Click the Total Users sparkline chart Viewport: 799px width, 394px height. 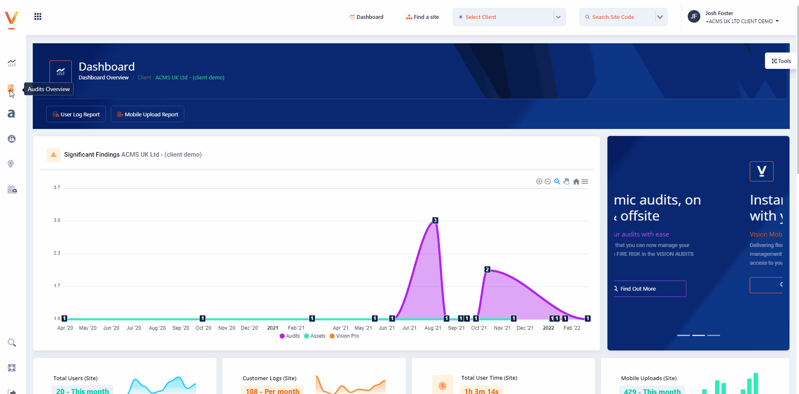162,385
